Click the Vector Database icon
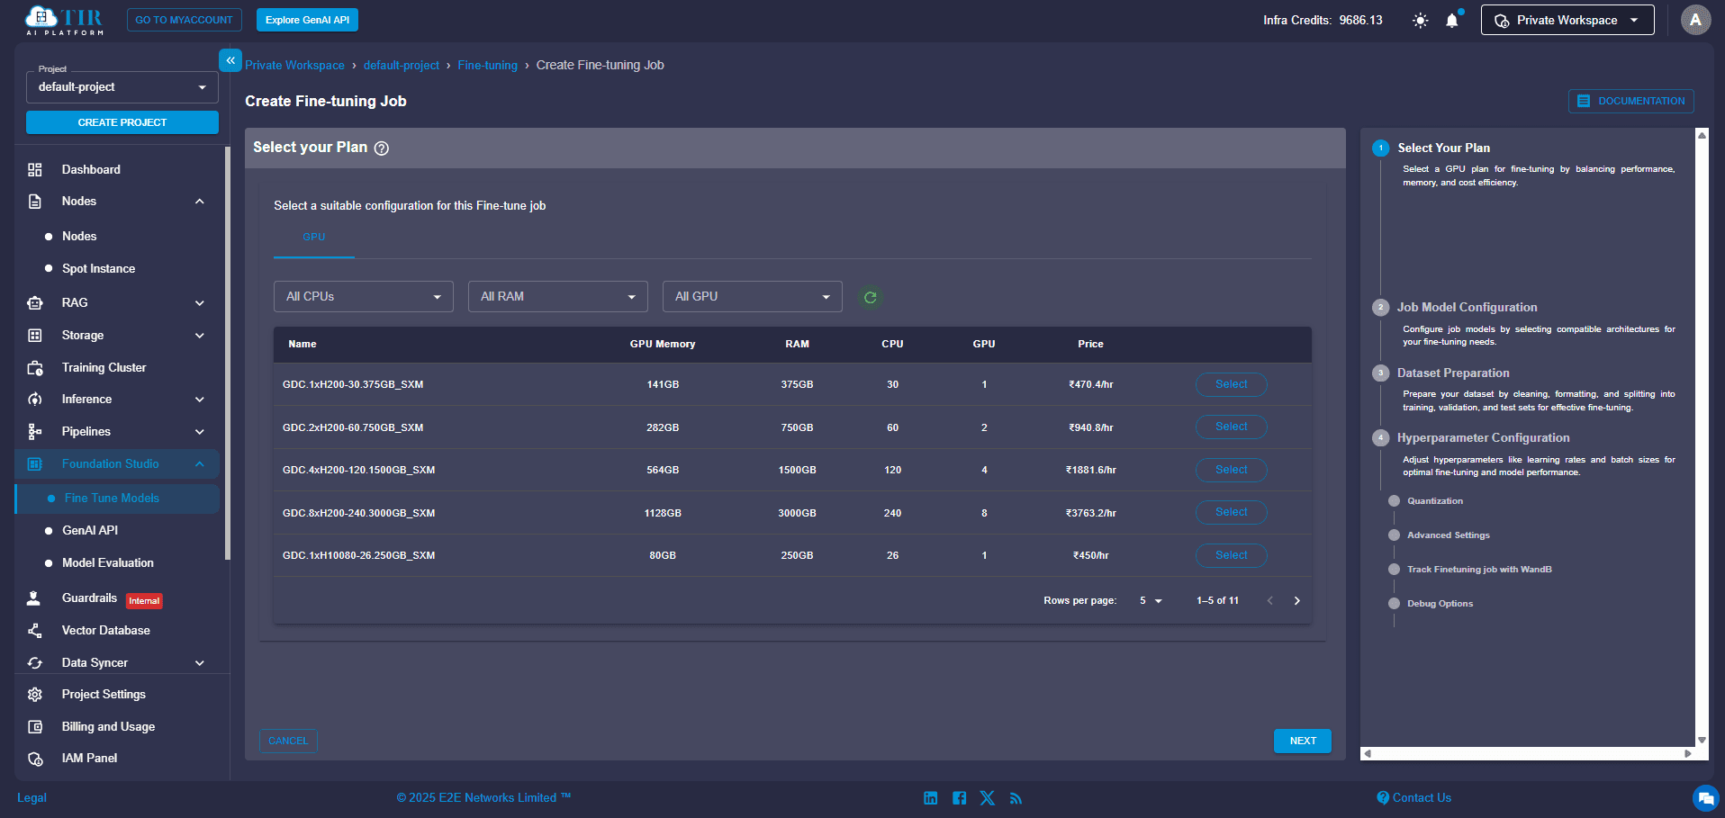Image resolution: width=1725 pixels, height=818 pixels. [x=35, y=630]
